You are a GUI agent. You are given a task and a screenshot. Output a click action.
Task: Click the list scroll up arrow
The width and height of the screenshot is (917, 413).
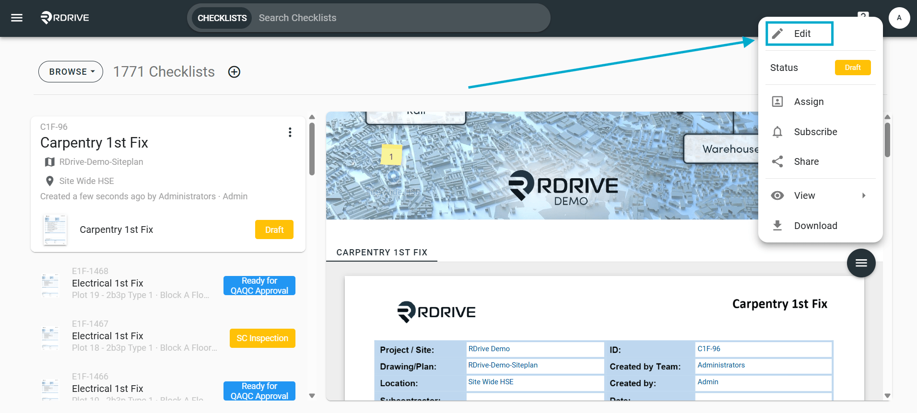312,117
